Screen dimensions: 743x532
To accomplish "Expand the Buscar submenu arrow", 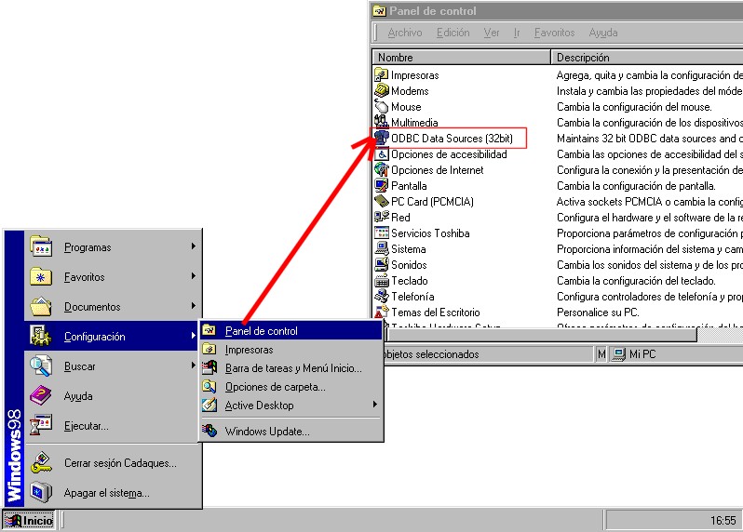I will (x=194, y=366).
